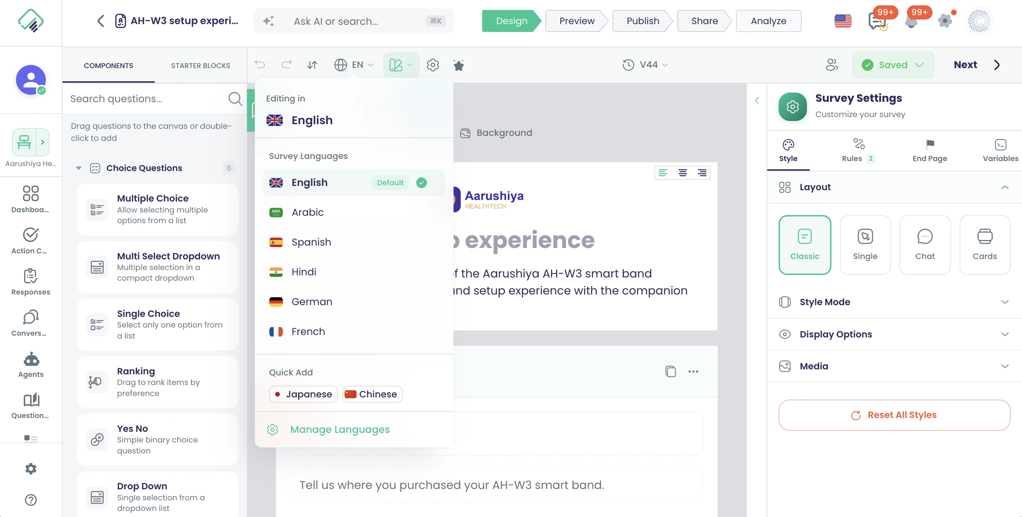Select the Classic layout option

(x=804, y=245)
